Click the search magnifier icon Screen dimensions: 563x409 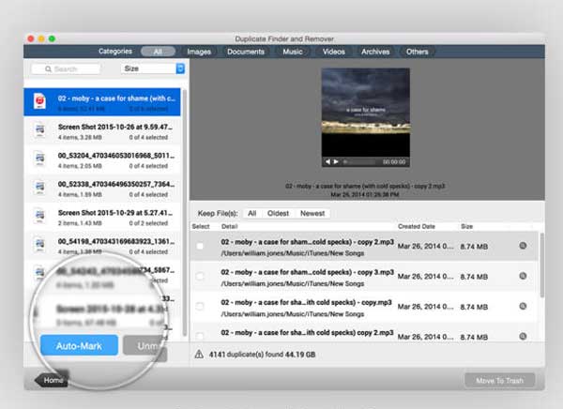(x=48, y=68)
